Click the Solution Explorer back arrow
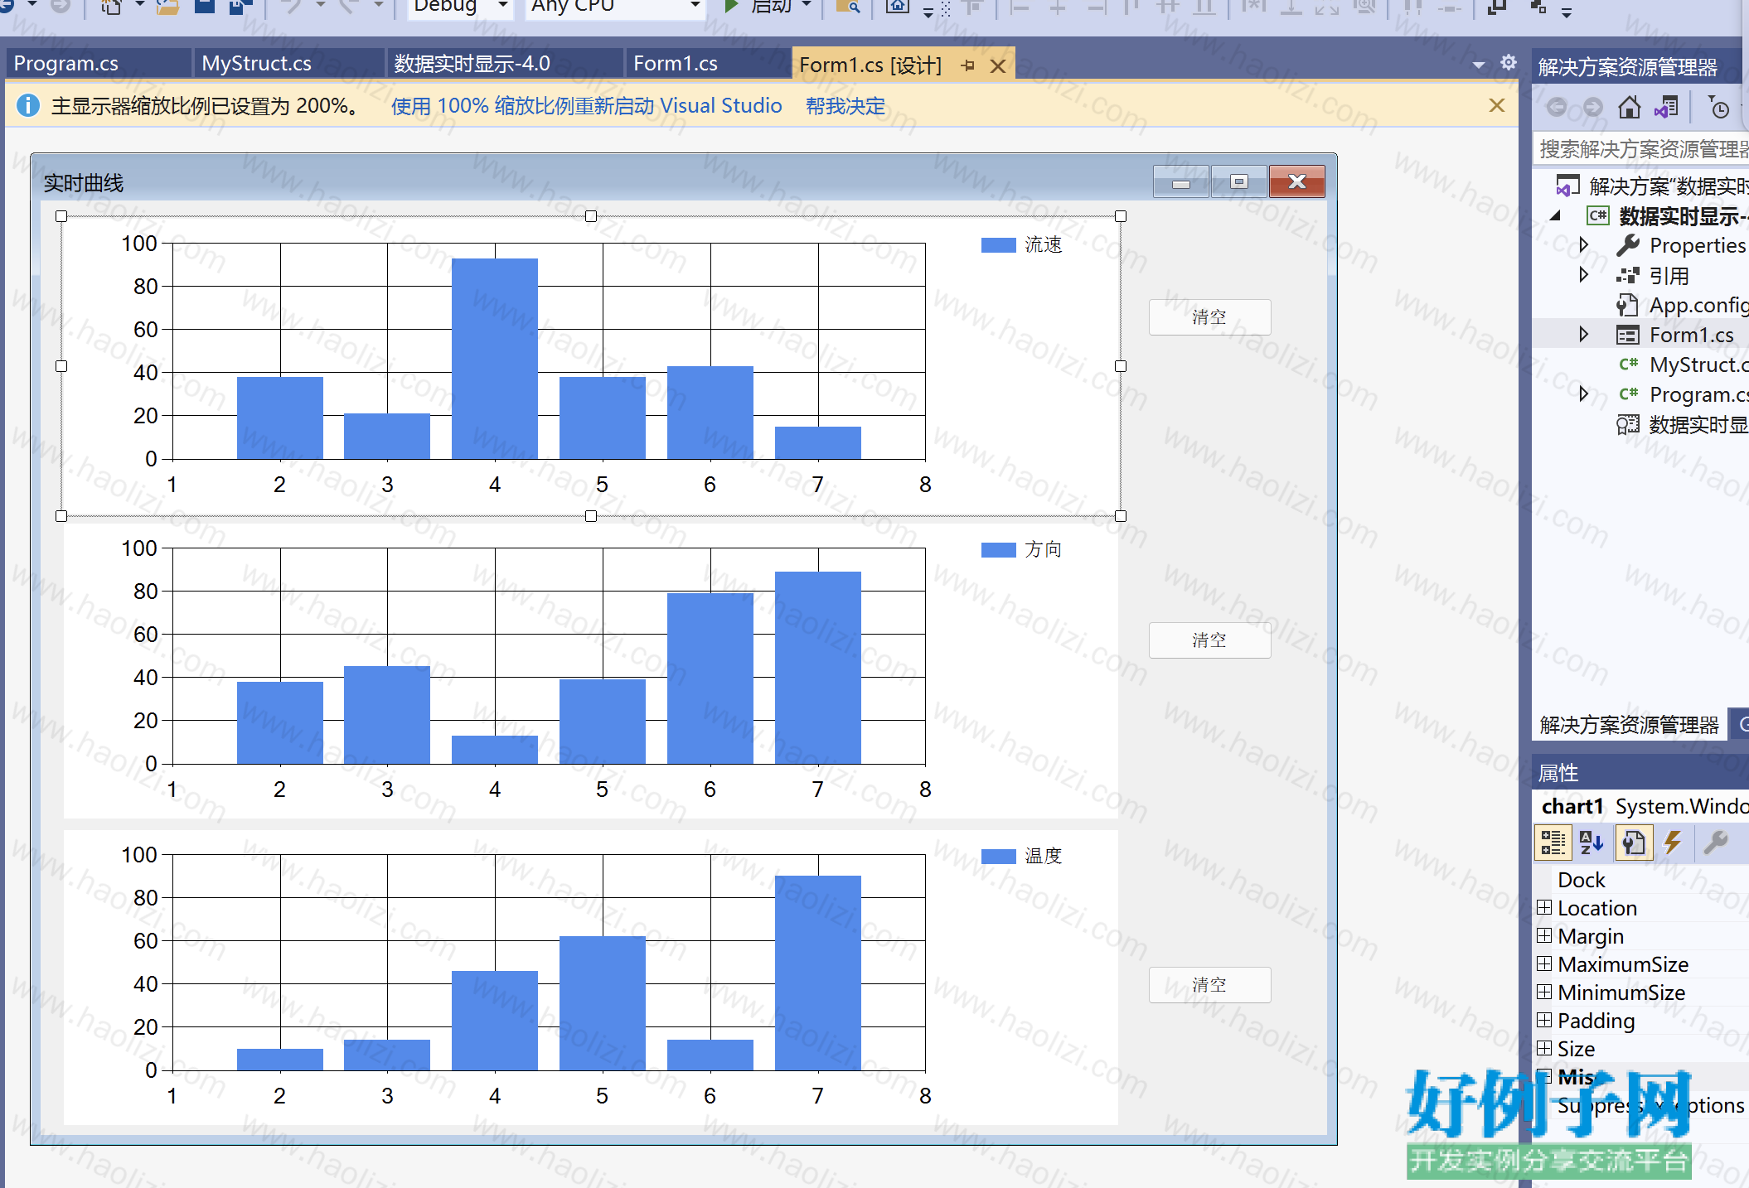Viewport: 1749px width, 1188px height. tap(1557, 107)
